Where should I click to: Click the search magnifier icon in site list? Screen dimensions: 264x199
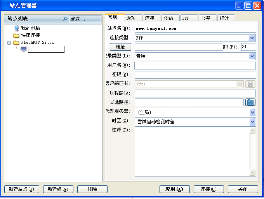[x=65, y=19]
